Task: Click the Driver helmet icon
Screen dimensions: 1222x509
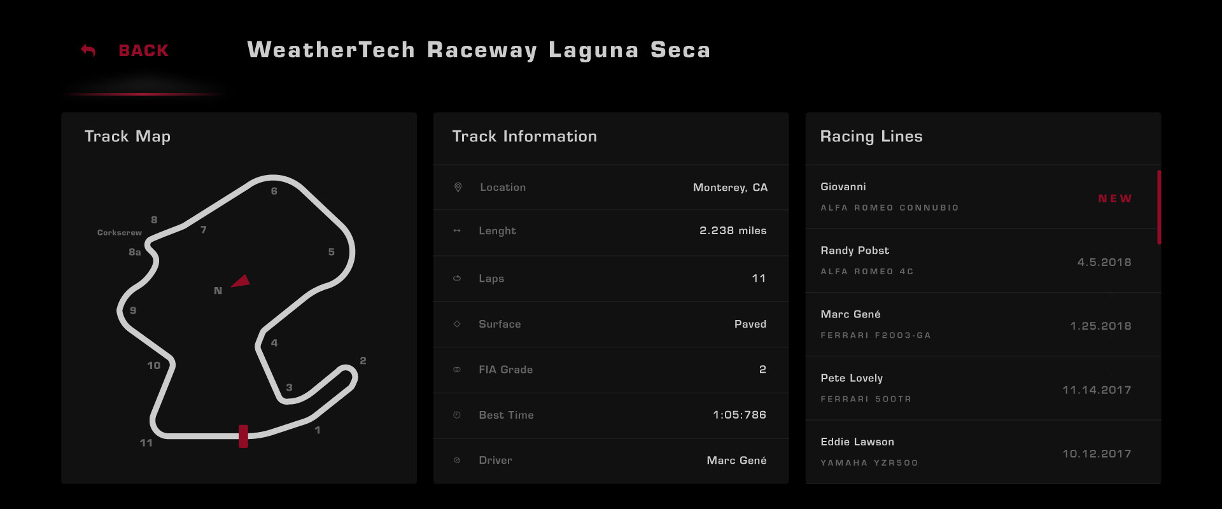Action: 456,461
